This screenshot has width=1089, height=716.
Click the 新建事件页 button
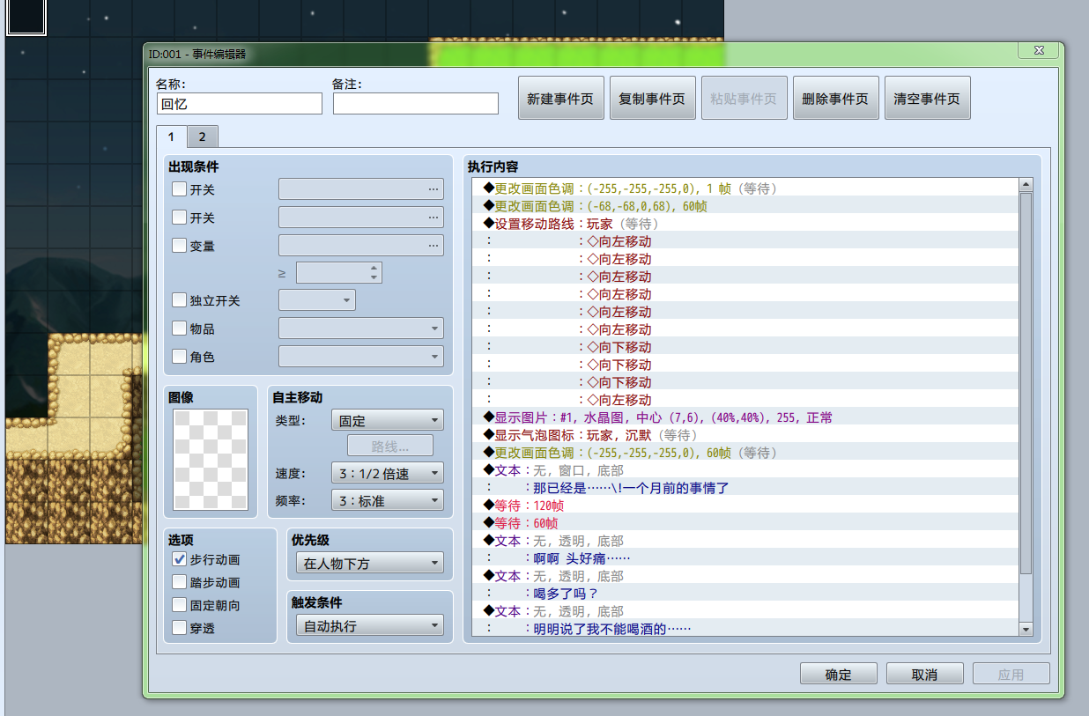coord(560,99)
